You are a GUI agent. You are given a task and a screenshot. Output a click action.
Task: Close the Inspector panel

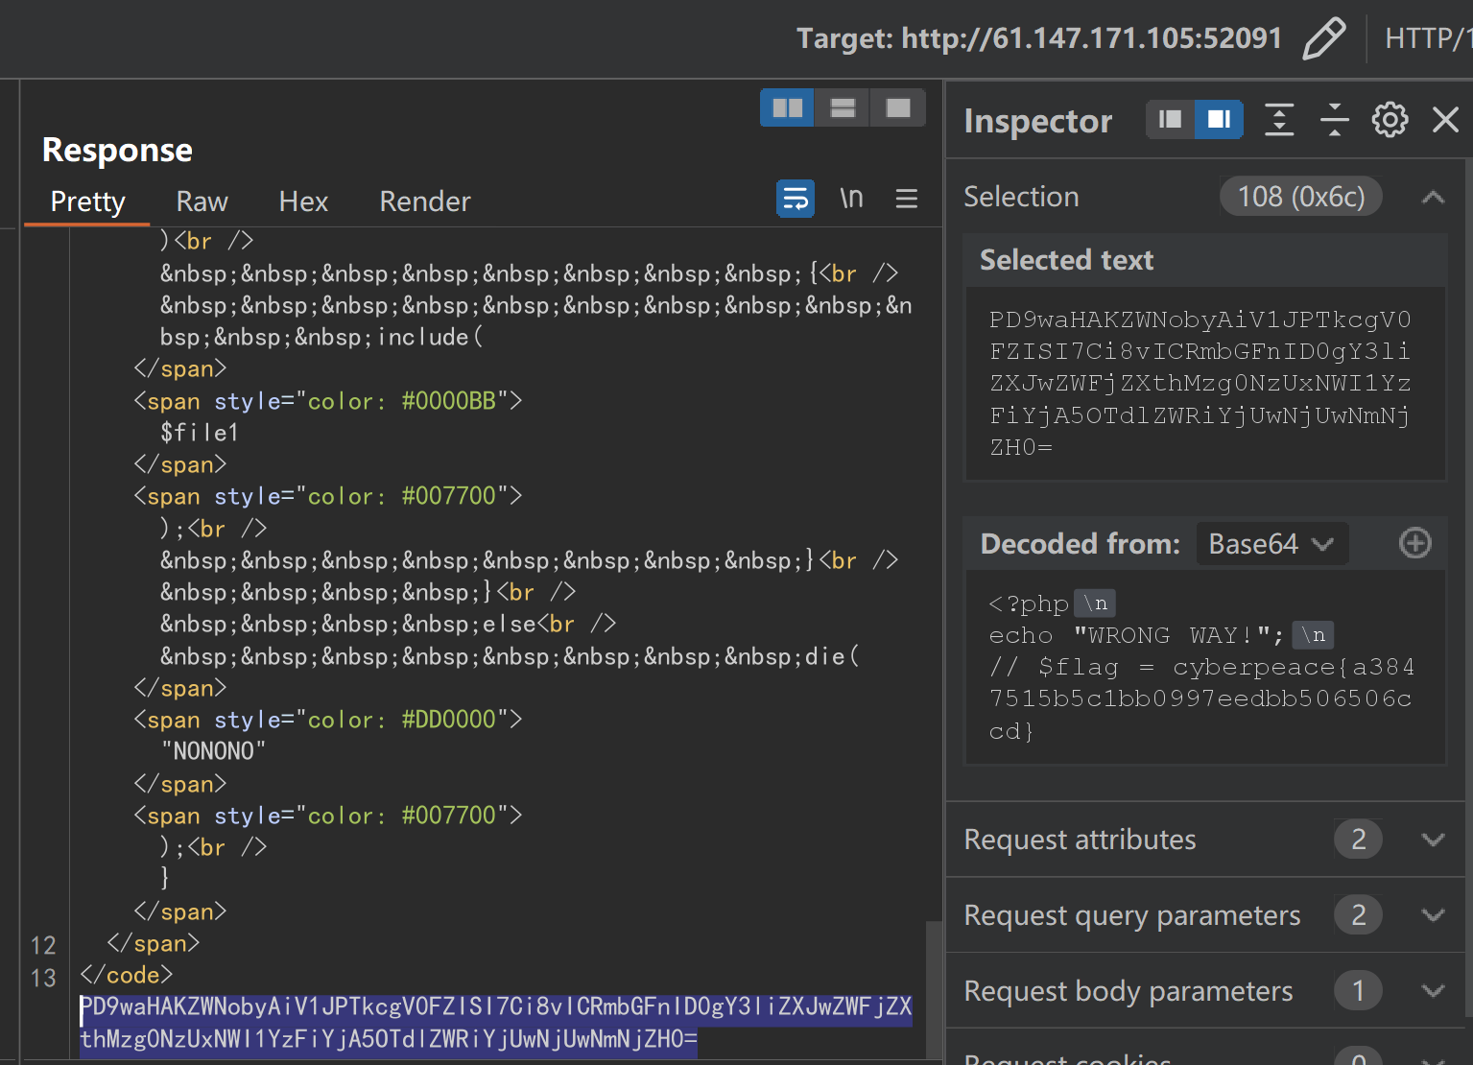pos(1445,120)
